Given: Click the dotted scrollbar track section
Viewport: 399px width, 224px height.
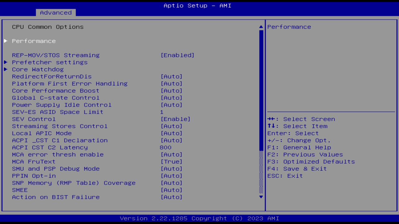Looking at the screenshot, I should tap(261, 172).
